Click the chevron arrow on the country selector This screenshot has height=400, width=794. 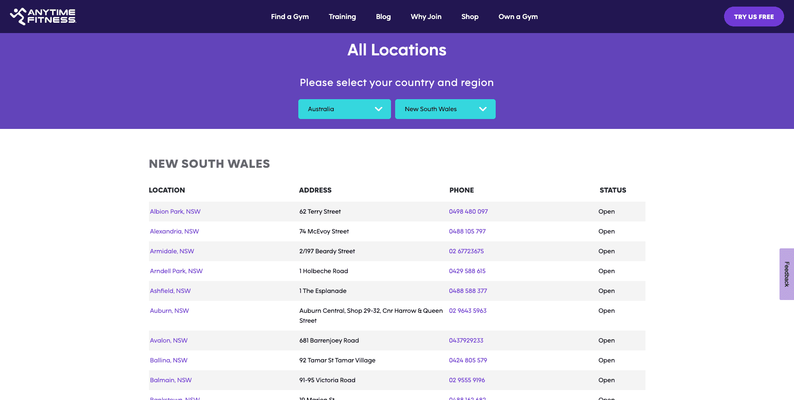[378, 109]
